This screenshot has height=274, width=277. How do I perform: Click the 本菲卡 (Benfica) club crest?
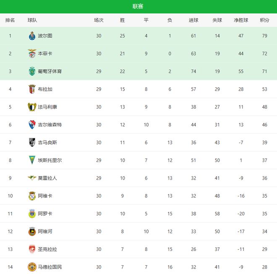32,54
